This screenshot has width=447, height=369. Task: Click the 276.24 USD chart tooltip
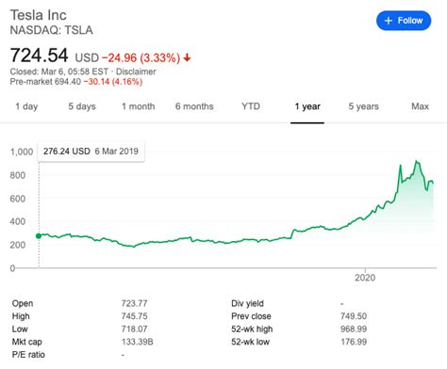91,152
